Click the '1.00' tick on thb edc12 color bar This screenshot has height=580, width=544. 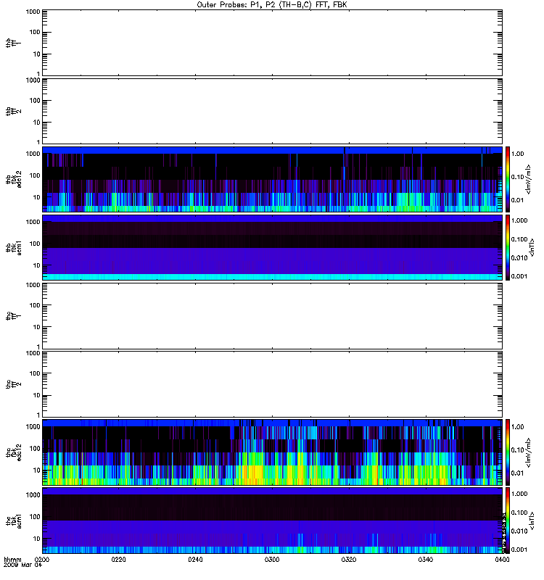pyautogui.click(x=517, y=154)
